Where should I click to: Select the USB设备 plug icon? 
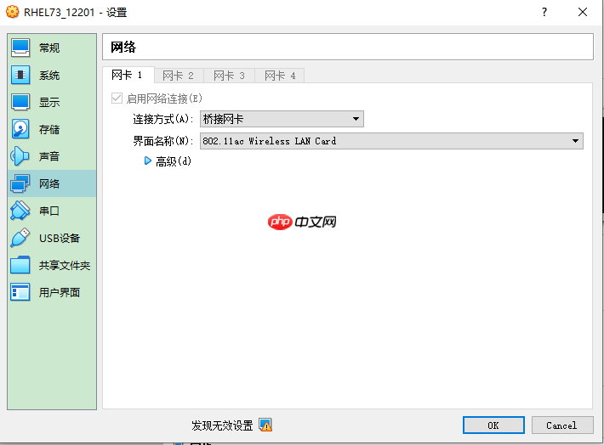[x=20, y=238]
